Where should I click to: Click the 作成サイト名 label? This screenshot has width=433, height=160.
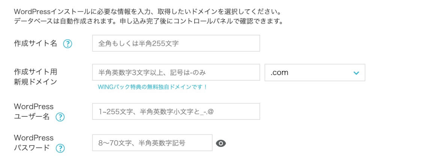pyautogui.click(x=35, y=43)
